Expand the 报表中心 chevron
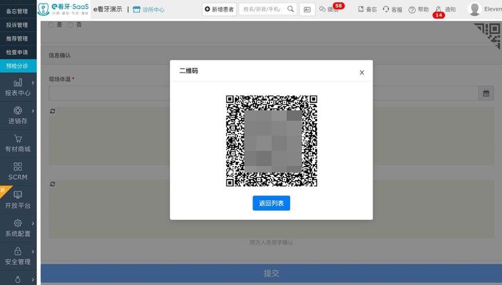The image size is (502, 285). [32, 82]
